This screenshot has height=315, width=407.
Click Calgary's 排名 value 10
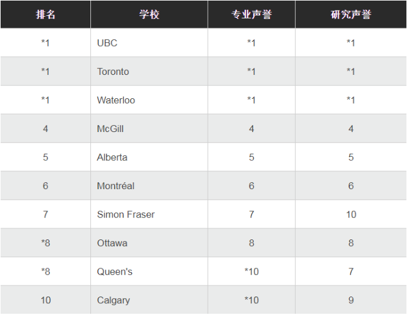(x=45, y=300)
